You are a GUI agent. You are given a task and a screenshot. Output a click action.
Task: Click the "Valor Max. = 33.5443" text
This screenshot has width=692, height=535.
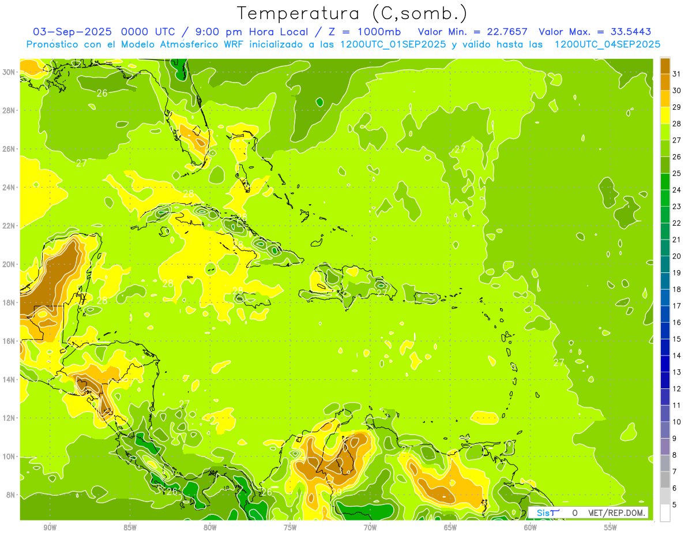click(x=595, y=32)
